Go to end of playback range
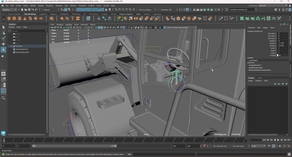 (x=289, y=140)
